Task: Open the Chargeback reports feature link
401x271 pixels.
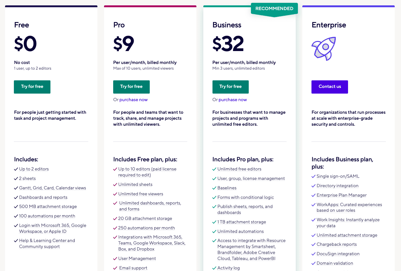Action: pos(336,244)
